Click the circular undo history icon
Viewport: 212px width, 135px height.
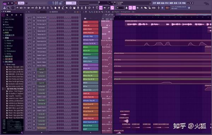point(70,8)
